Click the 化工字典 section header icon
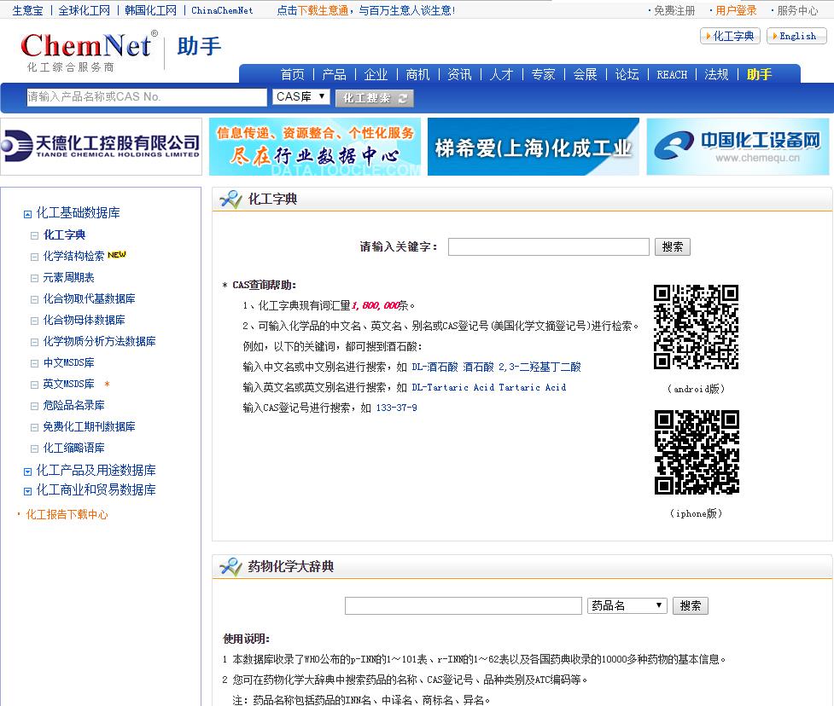The height and width of the screenshot is (706, 834). (230, 199)
